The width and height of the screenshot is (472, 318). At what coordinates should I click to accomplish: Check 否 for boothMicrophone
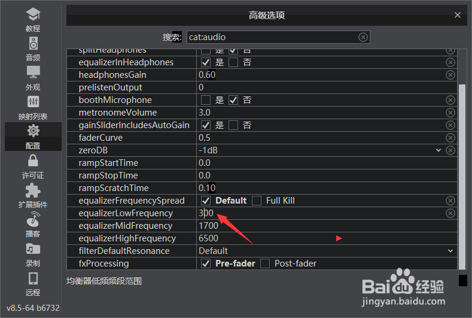point(233,100)
